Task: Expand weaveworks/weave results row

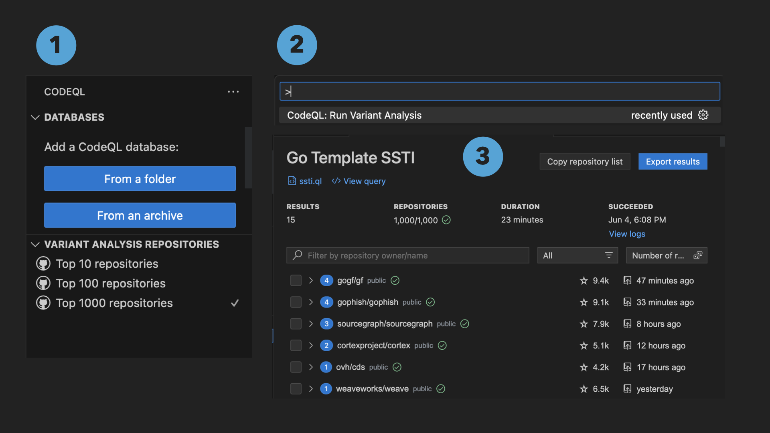Action: 311,388
